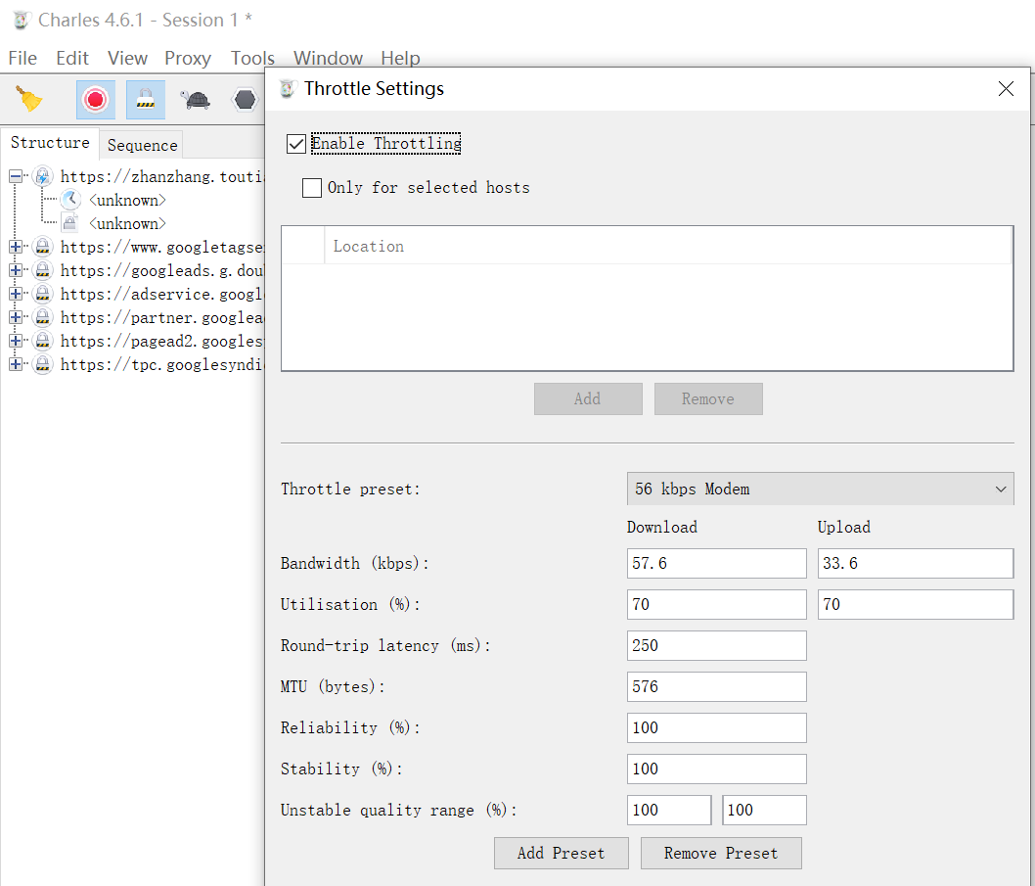Open the Proxy menu
This screenshot has height=886, width=1035.
(x=188, y=58)
